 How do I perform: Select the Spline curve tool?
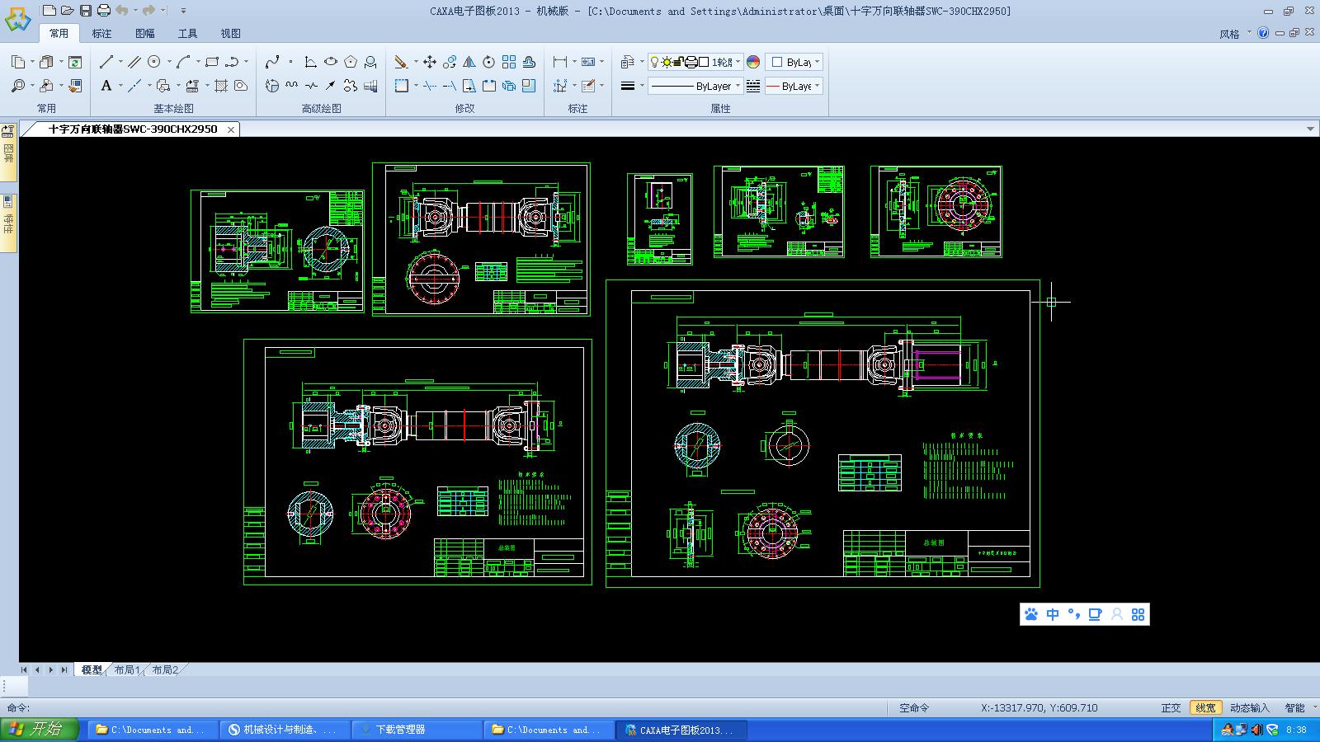click(272, 62)
